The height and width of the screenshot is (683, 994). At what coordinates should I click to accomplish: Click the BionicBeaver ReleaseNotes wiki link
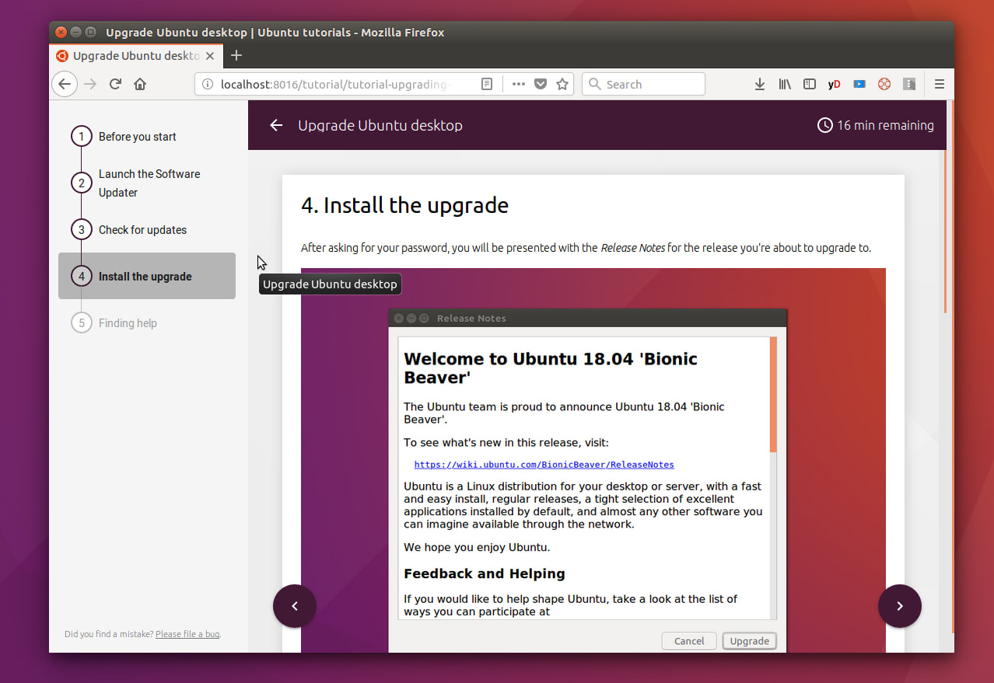(x=544, y=465)
